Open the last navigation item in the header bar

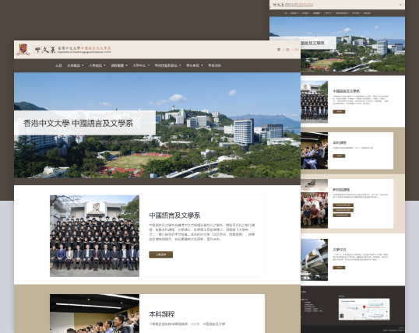[215, 65]
